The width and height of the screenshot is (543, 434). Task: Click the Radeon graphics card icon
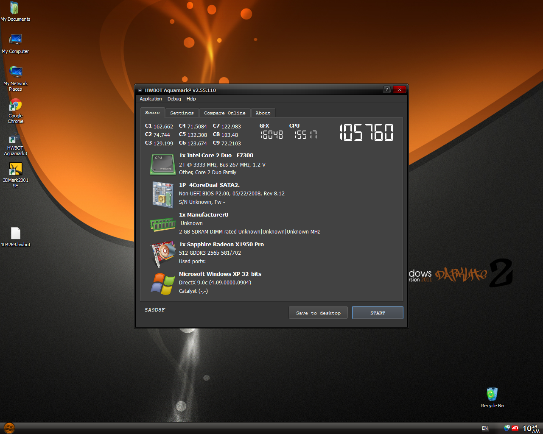pyautogui.click(x=163, y=254)
